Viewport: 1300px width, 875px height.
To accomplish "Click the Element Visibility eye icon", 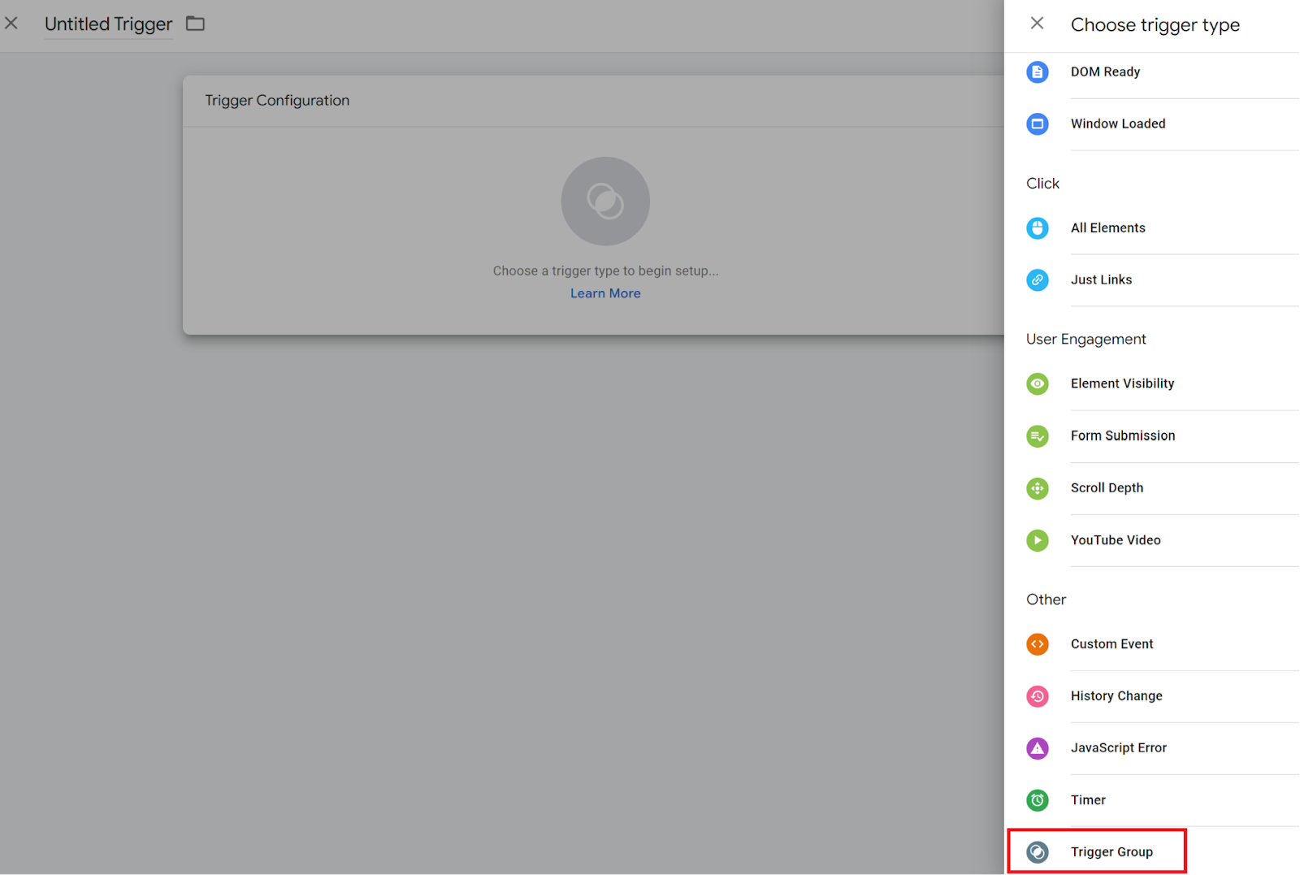I will 1037,383.
